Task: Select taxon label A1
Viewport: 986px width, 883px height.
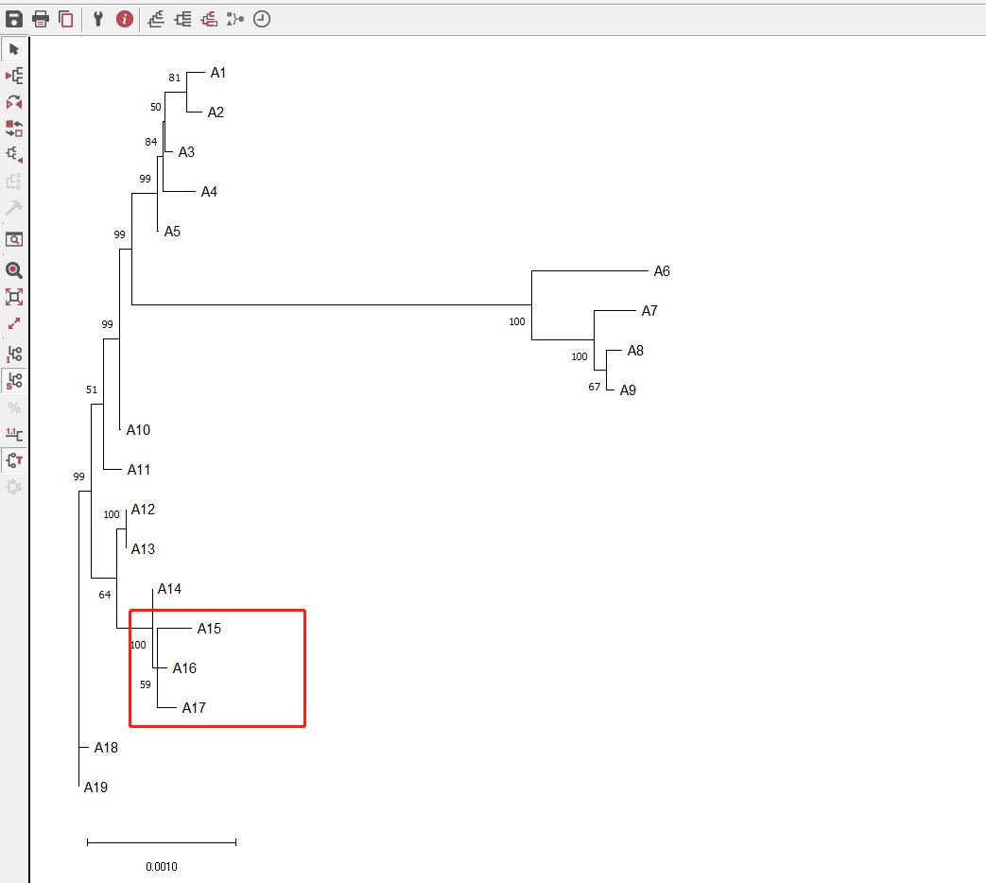Action: coord(217,73)
